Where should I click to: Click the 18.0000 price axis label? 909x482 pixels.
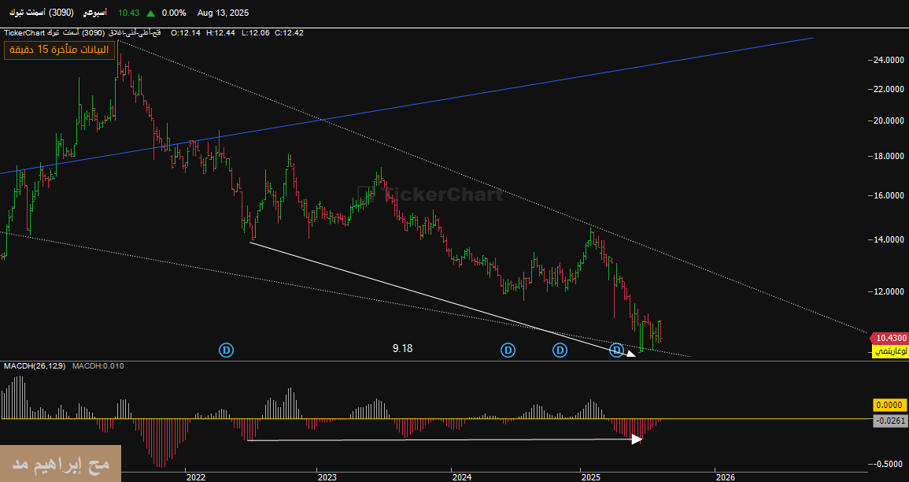coord(888,156)
